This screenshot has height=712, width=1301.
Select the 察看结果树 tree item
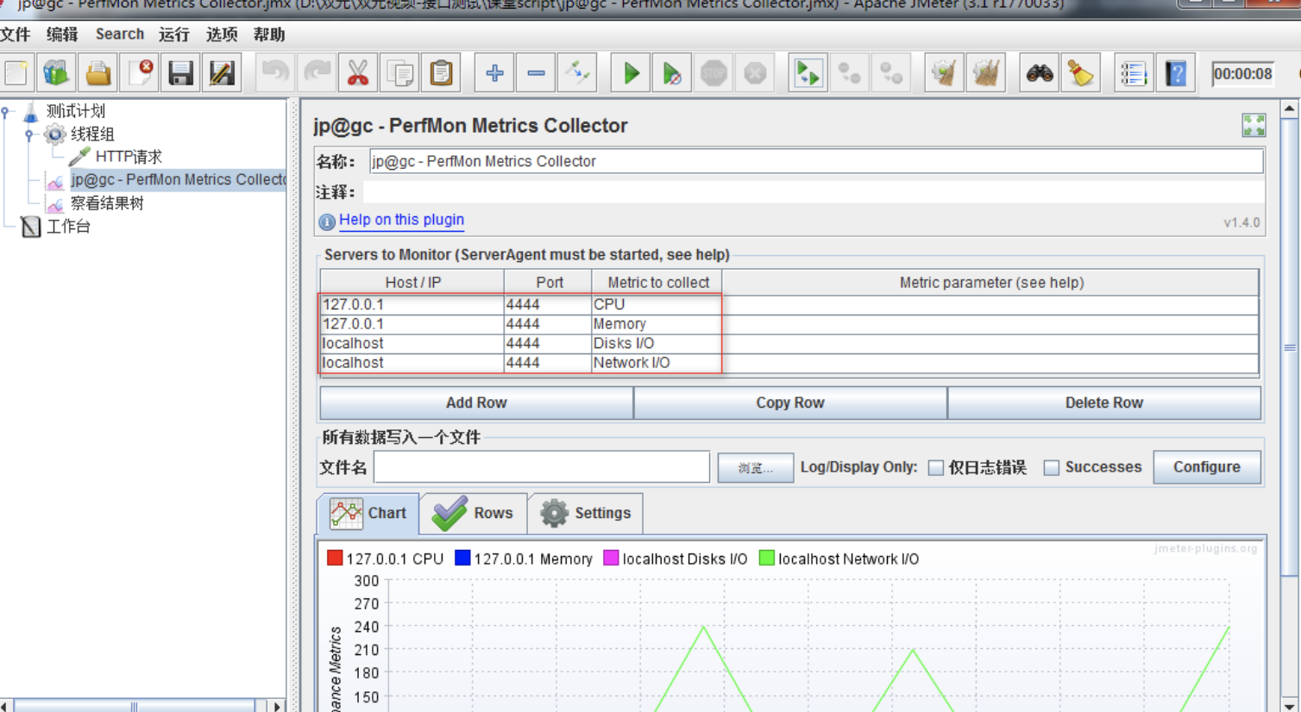107,203
